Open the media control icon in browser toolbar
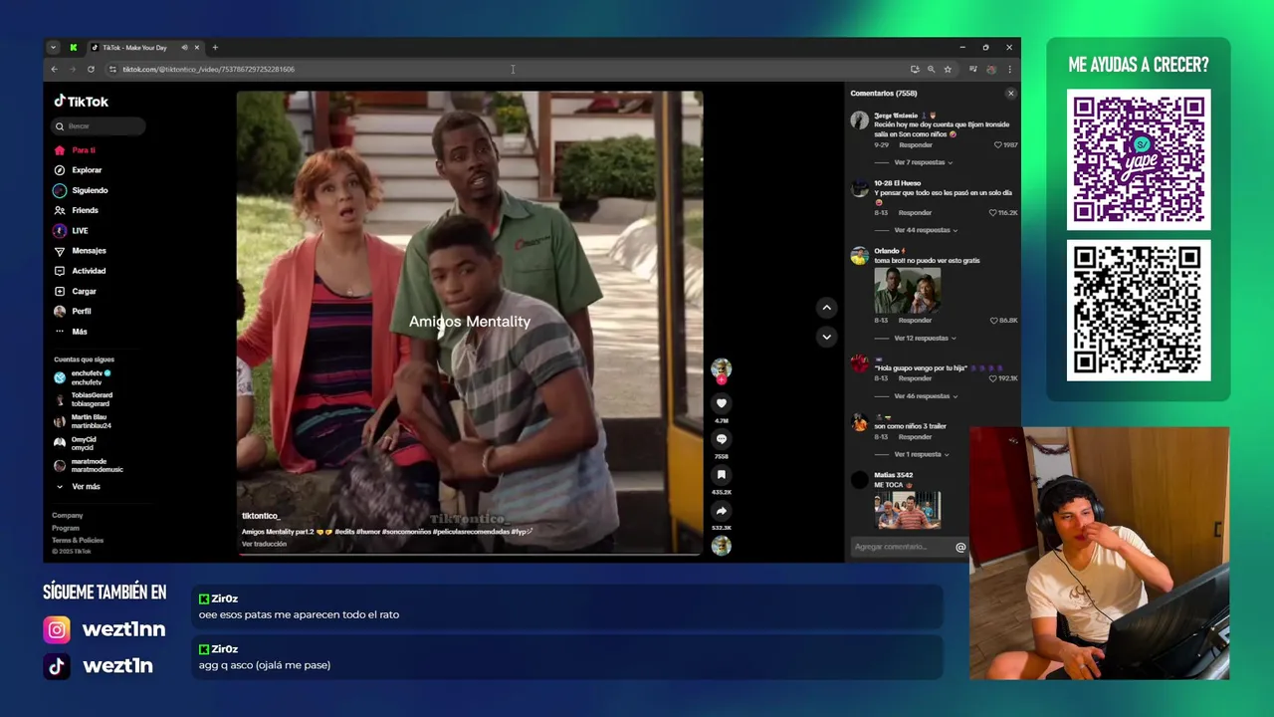Viewport: 1274px width, 717px height. point(972,70)
